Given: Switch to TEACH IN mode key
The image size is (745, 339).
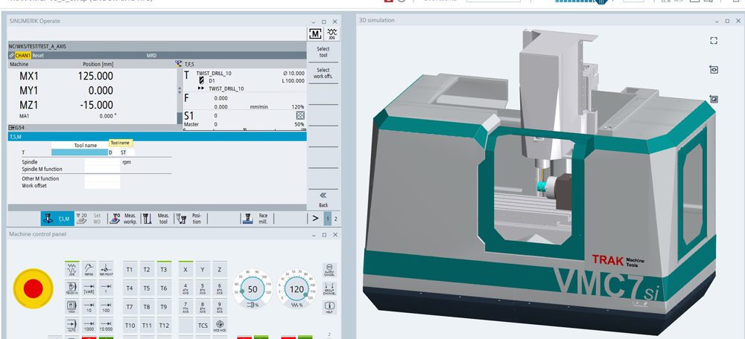Looking at the screenshot, I should click(72, 288).
